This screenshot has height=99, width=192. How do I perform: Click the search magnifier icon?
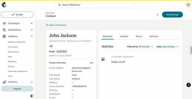[x=59, y=5]
